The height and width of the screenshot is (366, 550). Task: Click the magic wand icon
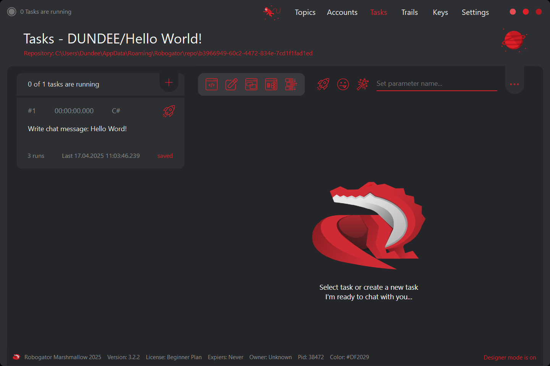(x=363, y=84)
